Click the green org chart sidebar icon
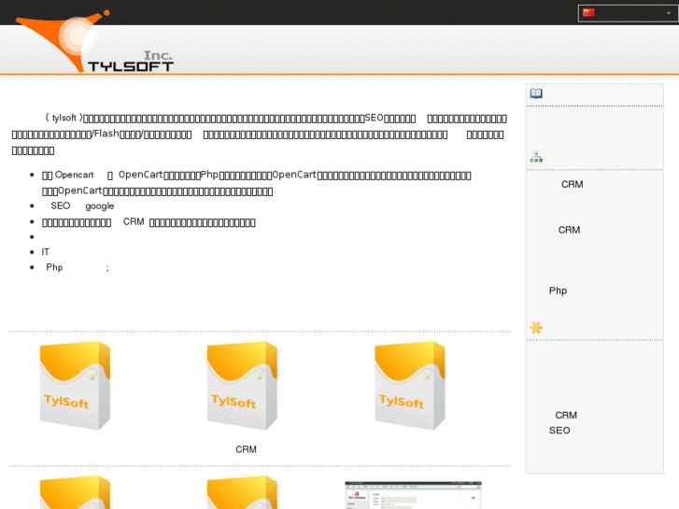This screenshot has height=509, width=679. point(536,157)
